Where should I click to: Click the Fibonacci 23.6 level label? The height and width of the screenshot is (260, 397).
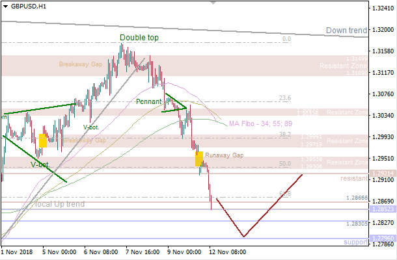tap(284, 98)
